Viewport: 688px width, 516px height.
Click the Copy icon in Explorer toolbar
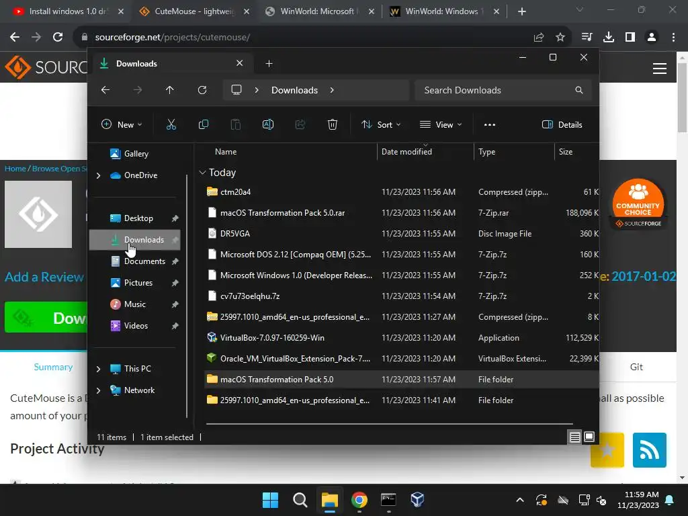point(203,124)
